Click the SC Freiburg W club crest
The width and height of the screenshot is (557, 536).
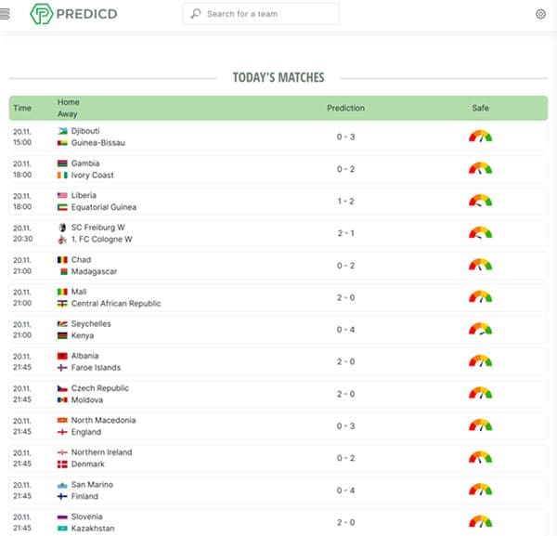tap(62, 228)
